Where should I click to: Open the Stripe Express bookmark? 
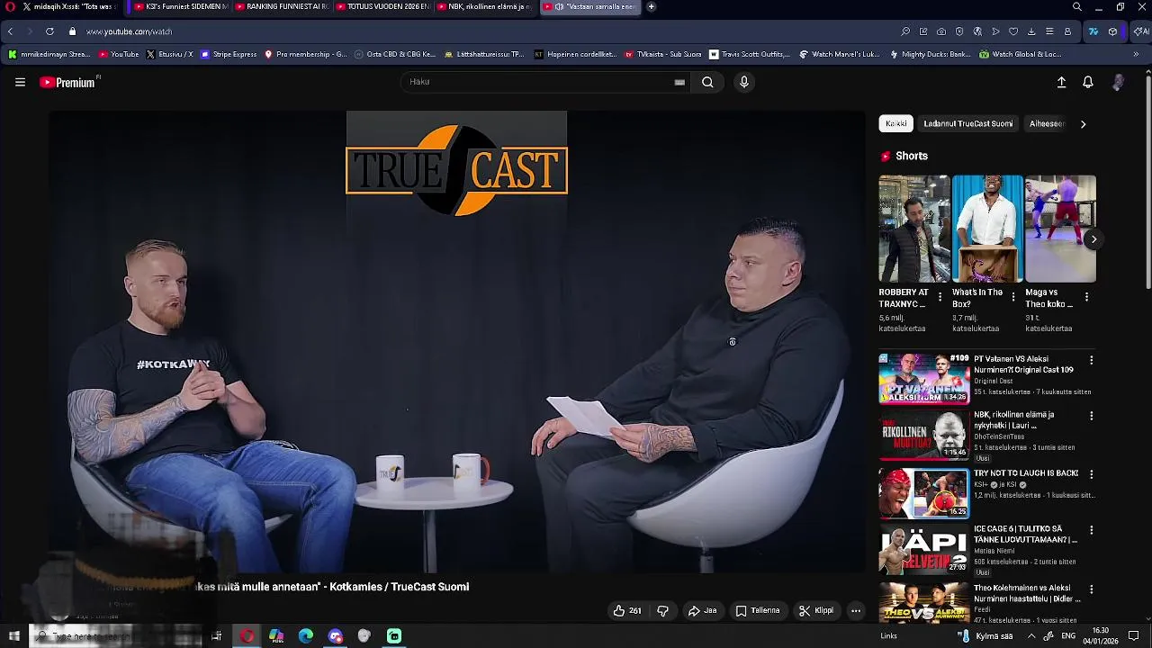(x=229, y=54)
